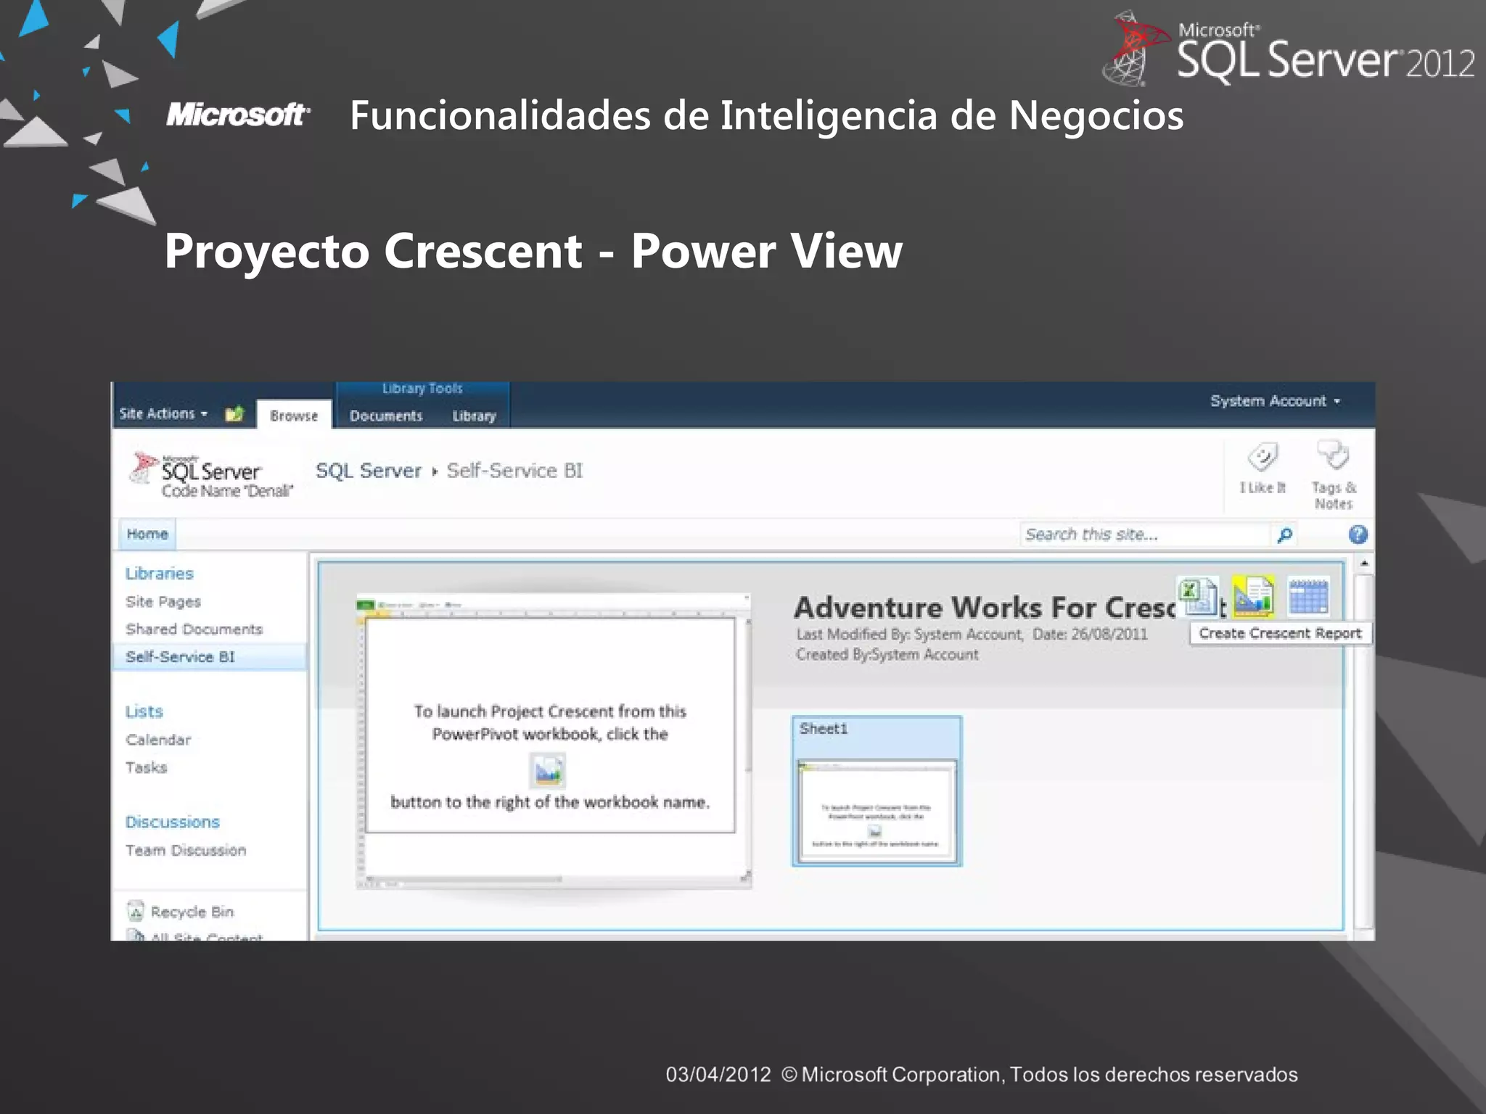Open the blue help icon
Image resolution: width=1486 pixels, height=1114 pixels.
(1358, 535)
